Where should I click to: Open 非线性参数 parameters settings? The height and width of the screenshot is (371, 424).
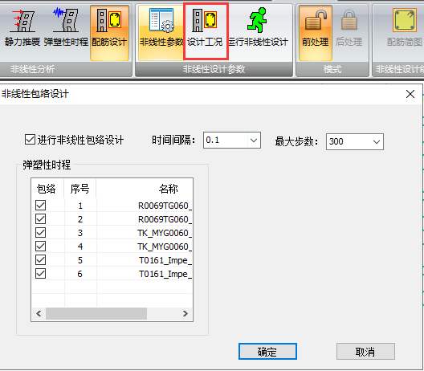pos(161,32)
